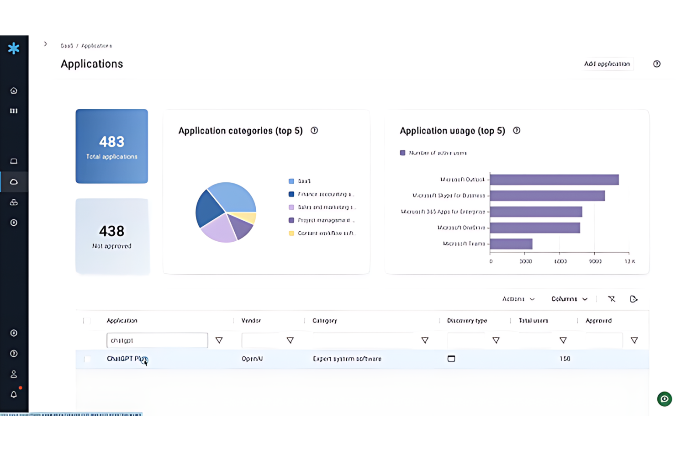Open the Home icon in the sidebar
676x451 pixels.
pos(14,90)
